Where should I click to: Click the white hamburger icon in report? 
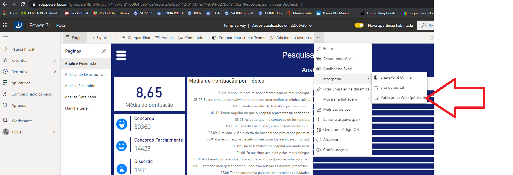click(121, 55)
